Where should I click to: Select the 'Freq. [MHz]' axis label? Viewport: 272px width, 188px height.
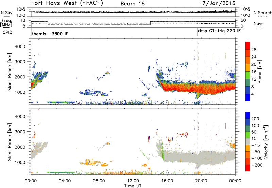click(6, 23)
